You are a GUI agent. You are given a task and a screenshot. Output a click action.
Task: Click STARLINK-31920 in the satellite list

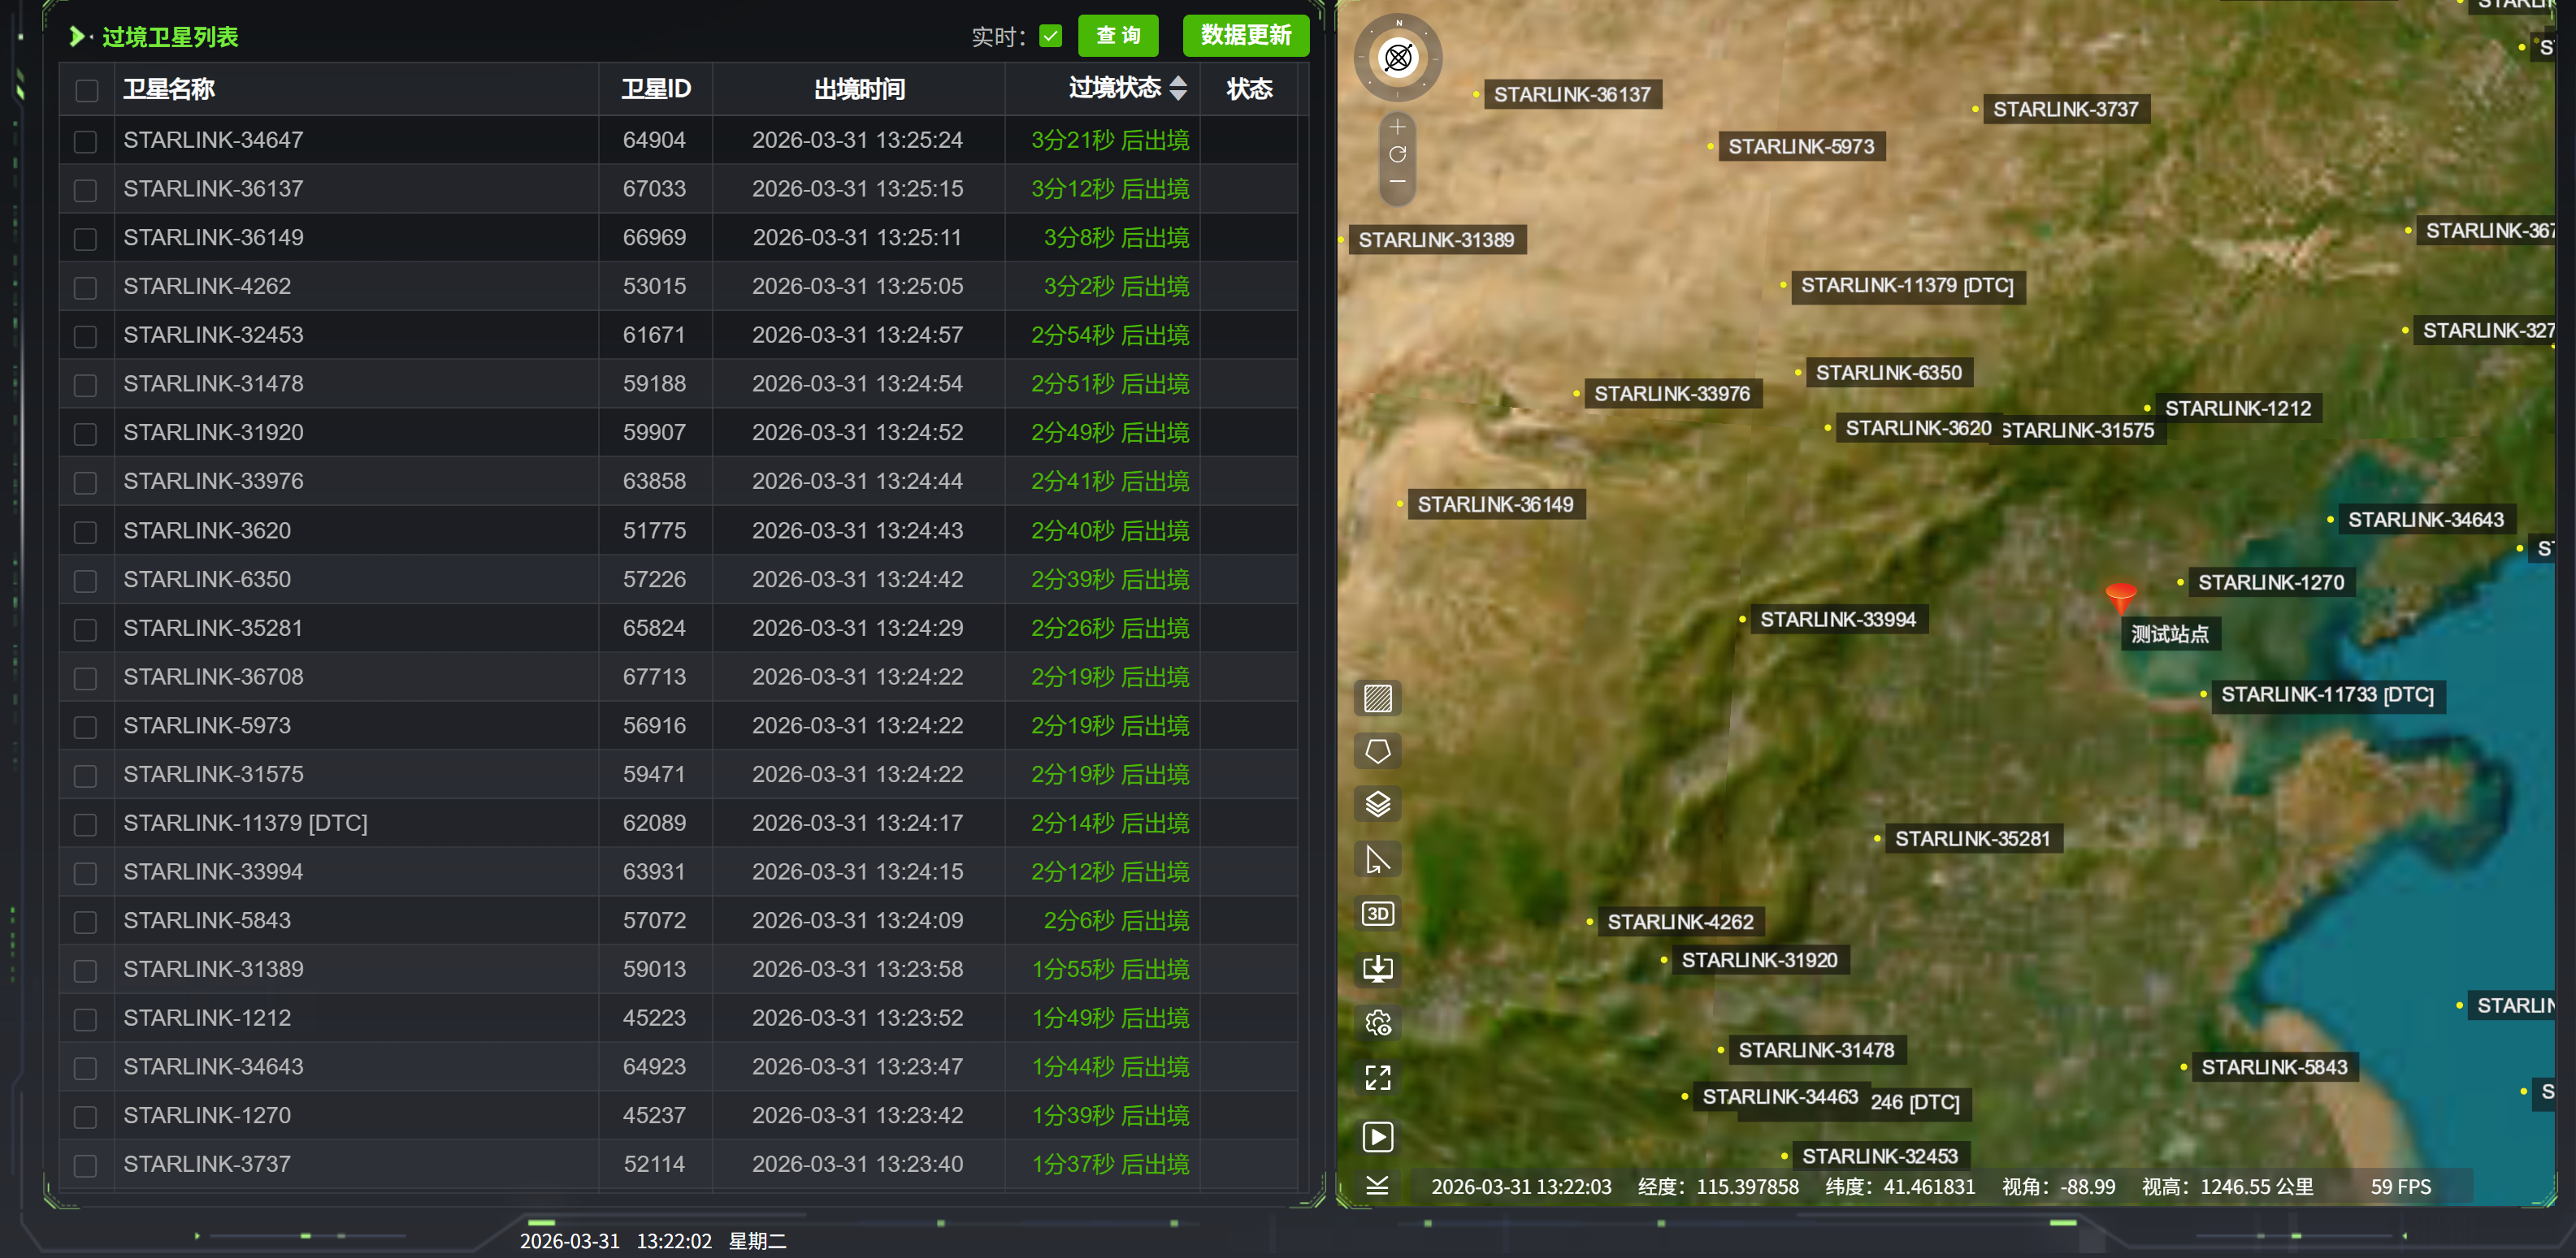[213, 433]
